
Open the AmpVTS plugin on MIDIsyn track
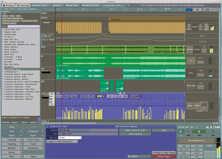(197, 105)
